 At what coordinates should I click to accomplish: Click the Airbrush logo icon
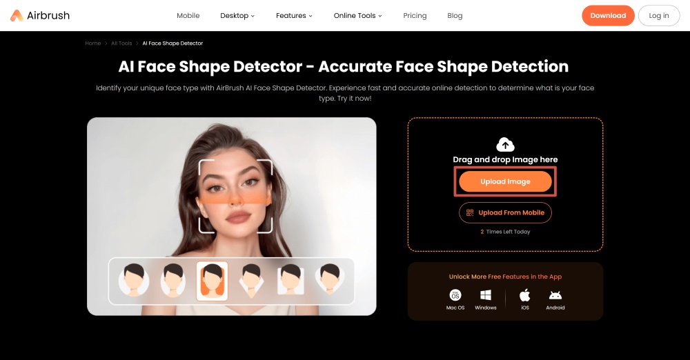click(17, 15)
